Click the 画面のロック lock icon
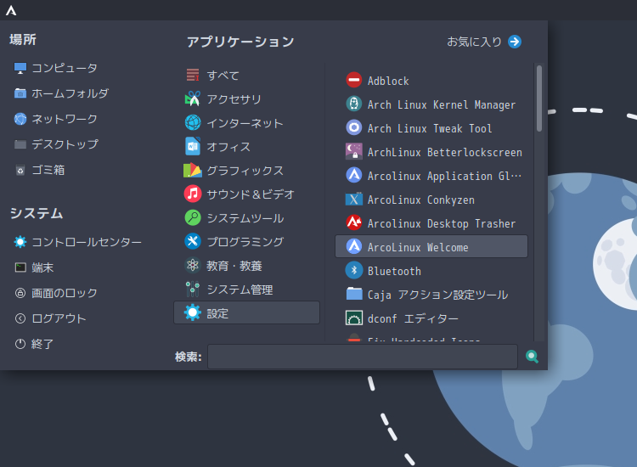Viewport: 637px width, 467px height. tap(20, 293)
